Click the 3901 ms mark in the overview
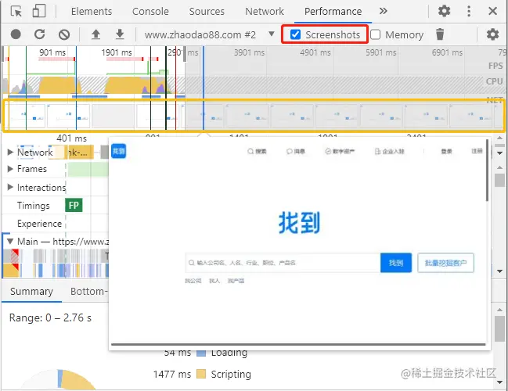This screenshot has width=508, height=391. point(249,52)
